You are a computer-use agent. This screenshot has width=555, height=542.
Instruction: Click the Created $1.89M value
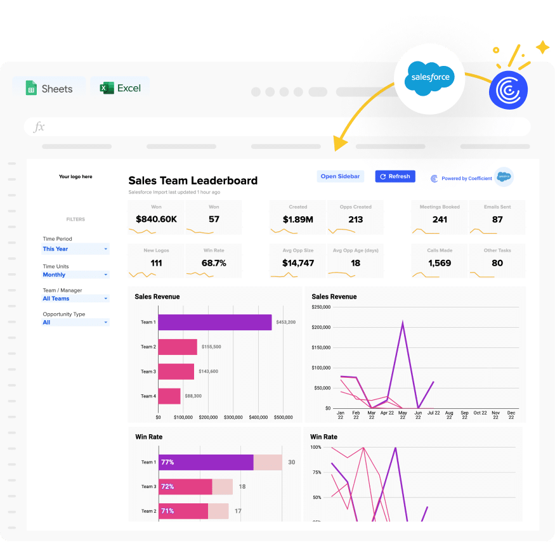click(298, 220)
